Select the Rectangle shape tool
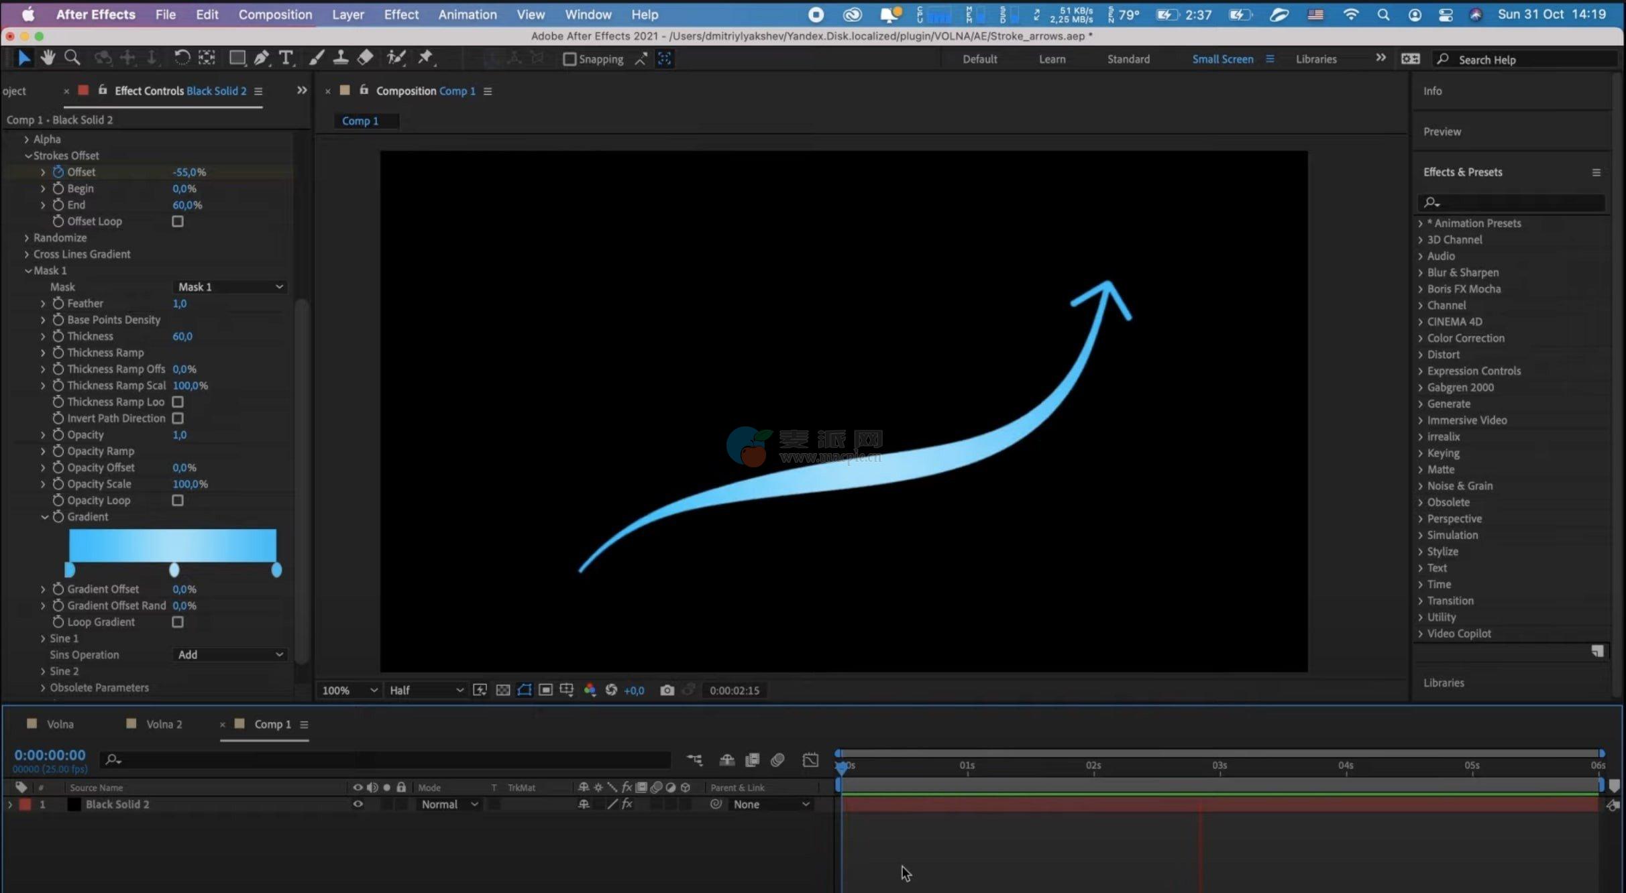The width and height of the screenshot is (1626, 893). pos(237,58)
